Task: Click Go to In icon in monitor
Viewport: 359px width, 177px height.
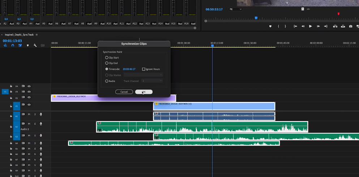Action: coord(295,26)
